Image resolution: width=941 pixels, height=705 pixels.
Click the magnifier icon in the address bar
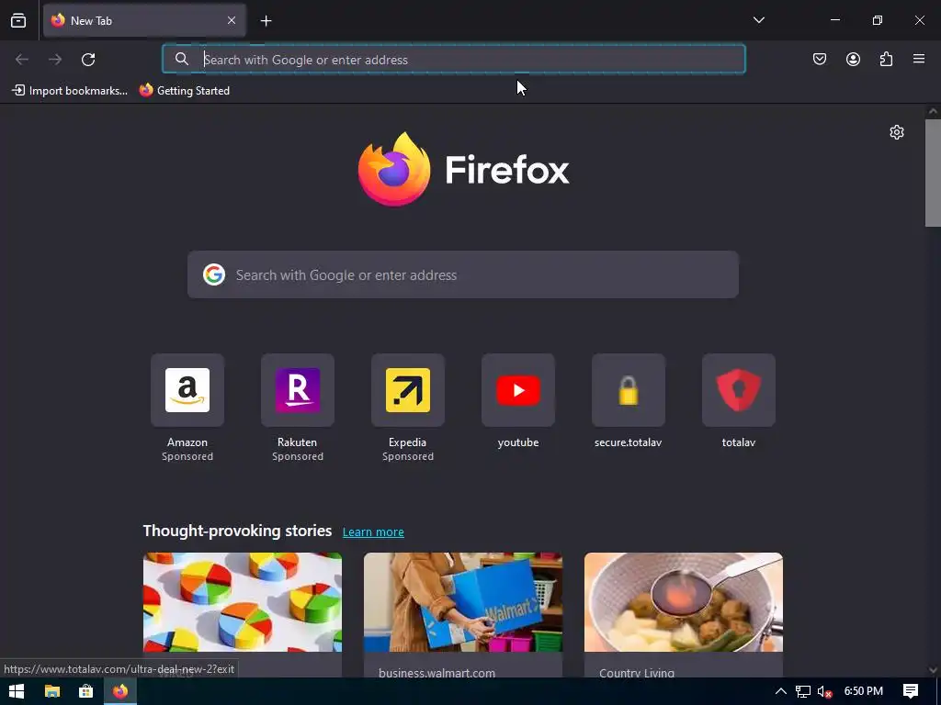click(x=182, y=59)
